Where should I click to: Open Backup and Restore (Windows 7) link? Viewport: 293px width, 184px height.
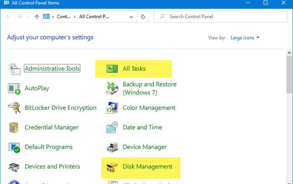149,88
